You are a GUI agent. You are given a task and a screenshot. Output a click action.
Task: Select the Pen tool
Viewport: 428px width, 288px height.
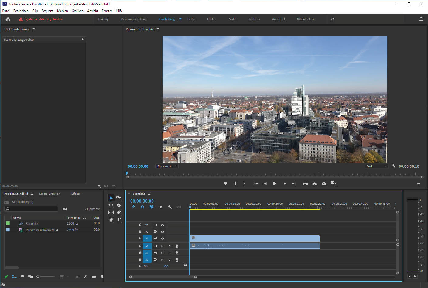(119, 212)
